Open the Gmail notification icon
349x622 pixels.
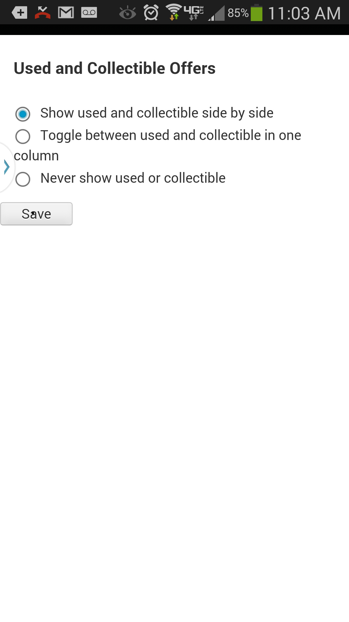[66, 13]
